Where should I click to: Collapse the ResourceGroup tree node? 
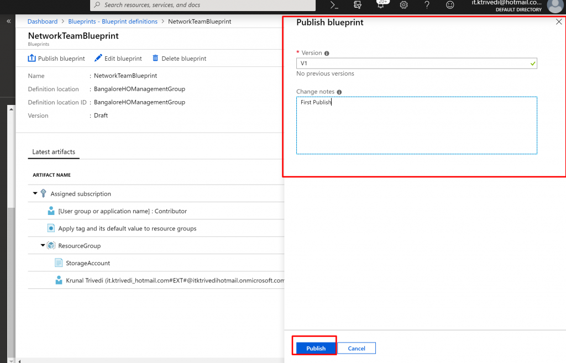point(43,245)
